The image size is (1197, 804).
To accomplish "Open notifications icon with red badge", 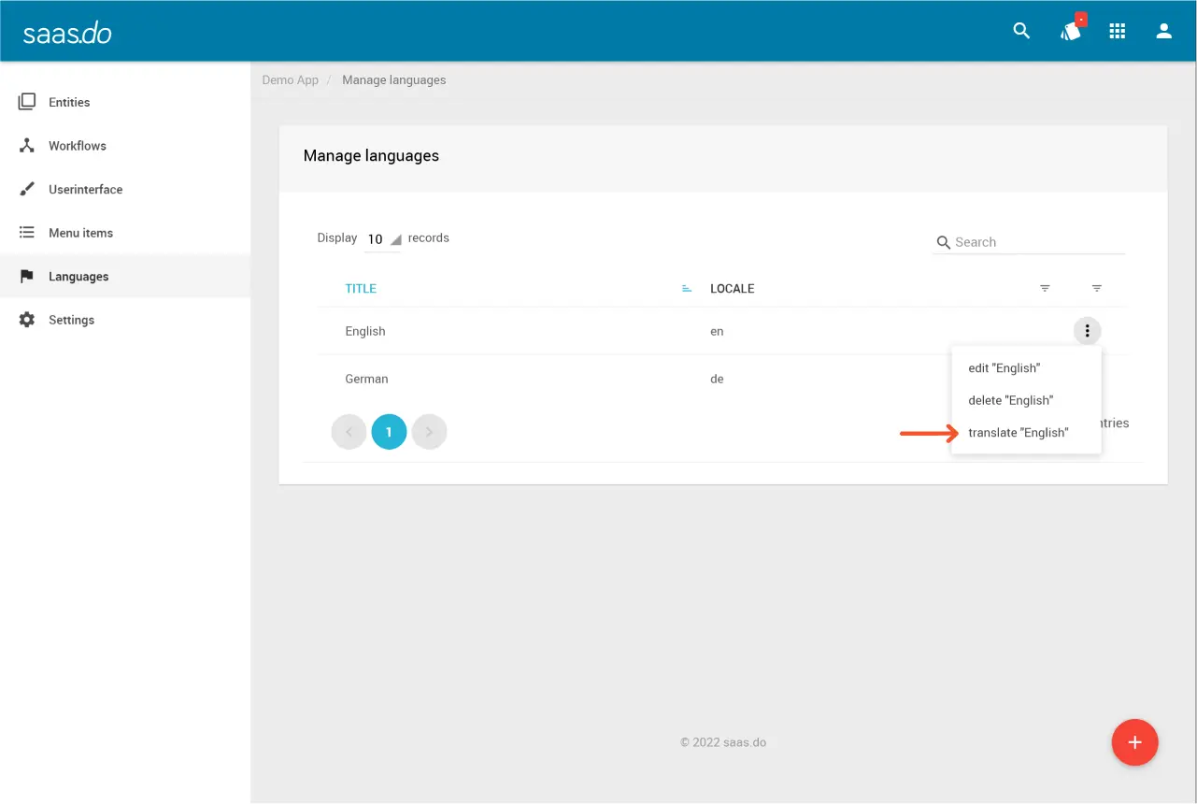I will 1071,31.
